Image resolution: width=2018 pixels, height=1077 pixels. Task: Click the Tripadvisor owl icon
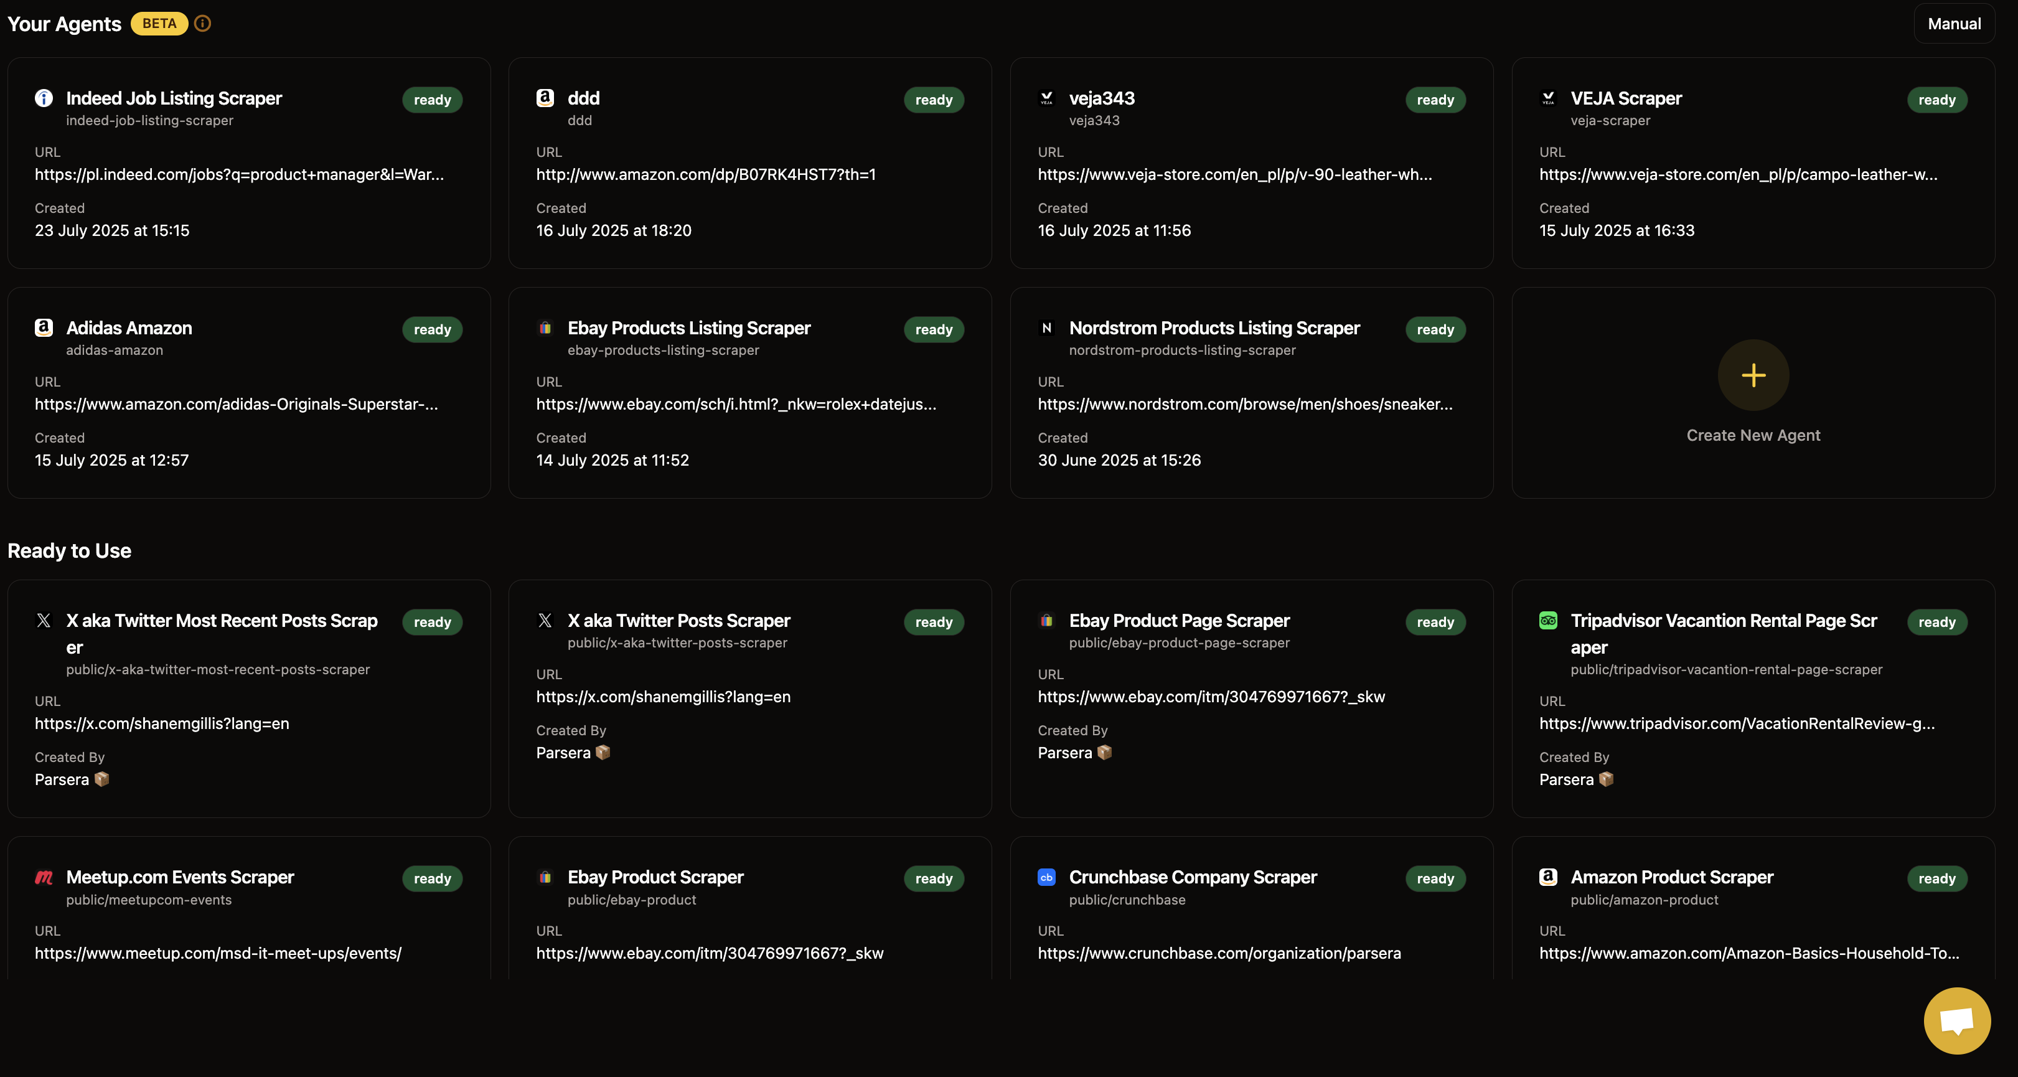[x=1548, y=620]
